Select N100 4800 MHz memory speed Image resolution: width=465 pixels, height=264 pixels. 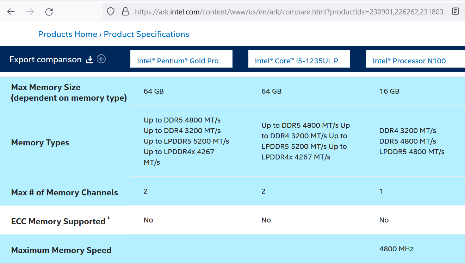(x=396, y=249)
